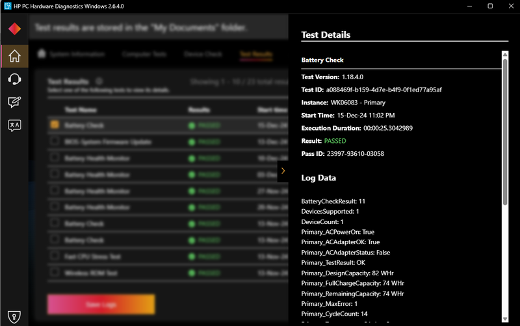Viewport: 520px width, 326px height.
Task: Tick the Fast CPU Stress Test checkbox
Action: click(55, 256)
